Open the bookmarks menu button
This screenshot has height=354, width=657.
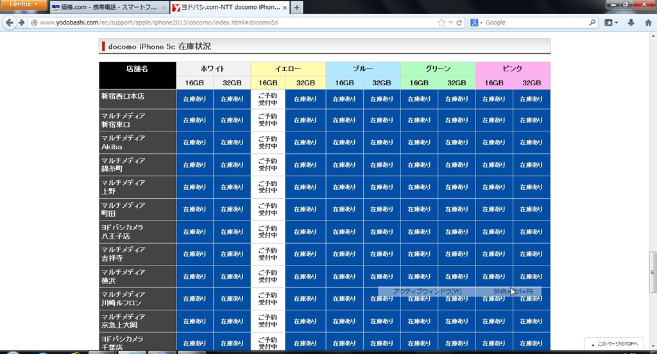pyautogui.click(x=611, y=22)
